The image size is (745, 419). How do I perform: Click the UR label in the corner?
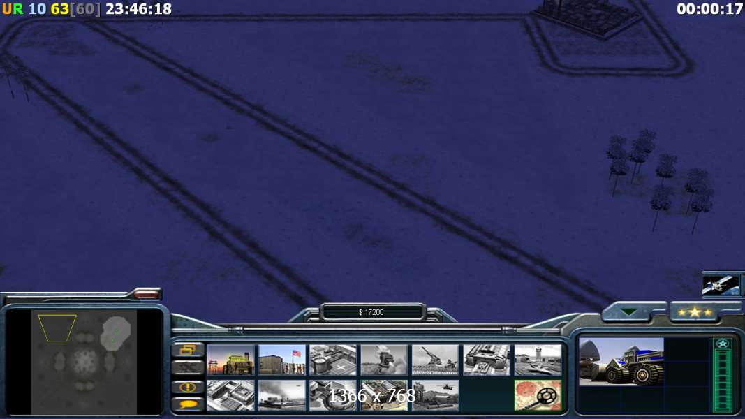pyautogui.click(x=13, y=9)
